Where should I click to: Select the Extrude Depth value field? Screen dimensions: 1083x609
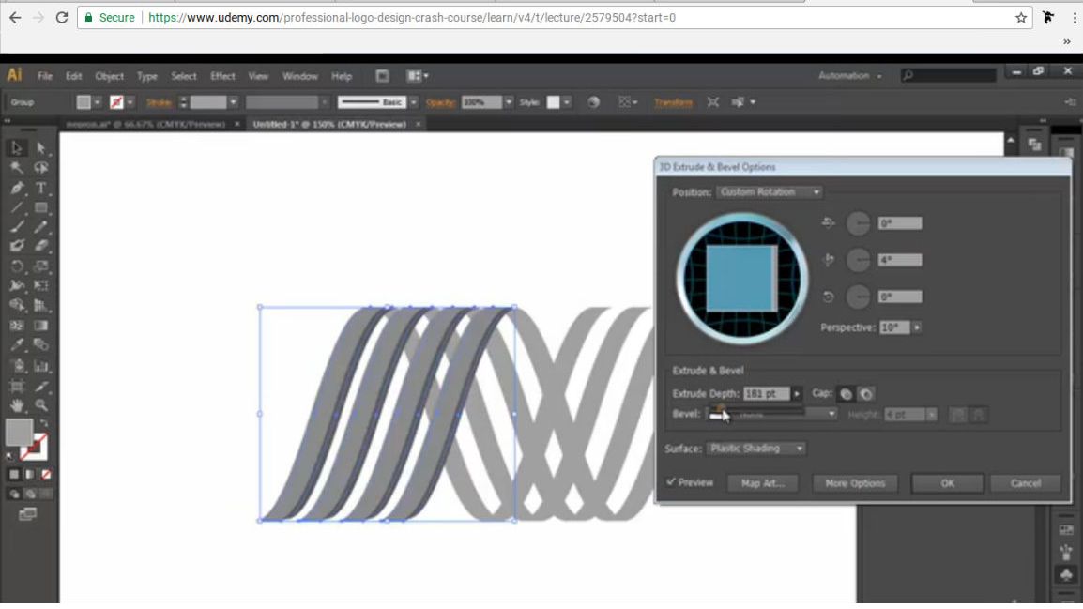point(767,393)
